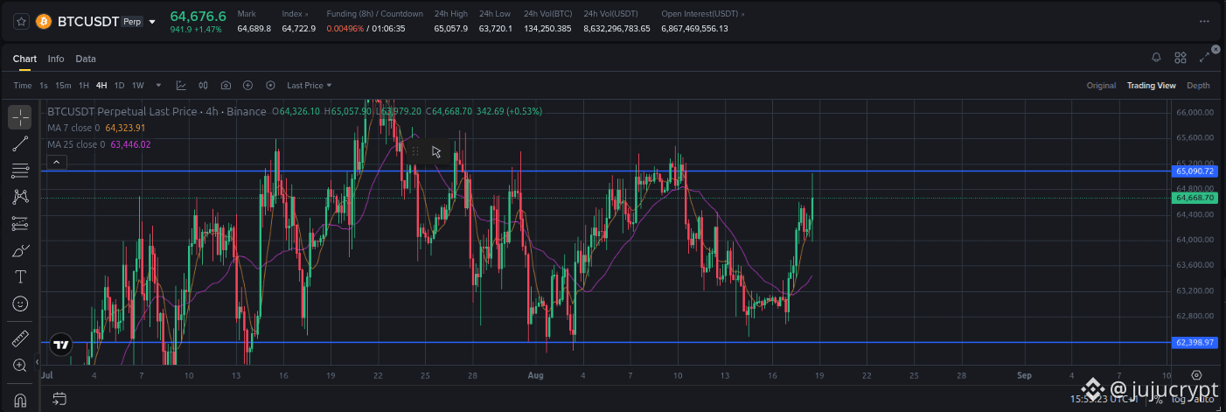Screen dimensions: 1226x412
Task: Open the go-to-date calendar icon
Action: (59, 400)
